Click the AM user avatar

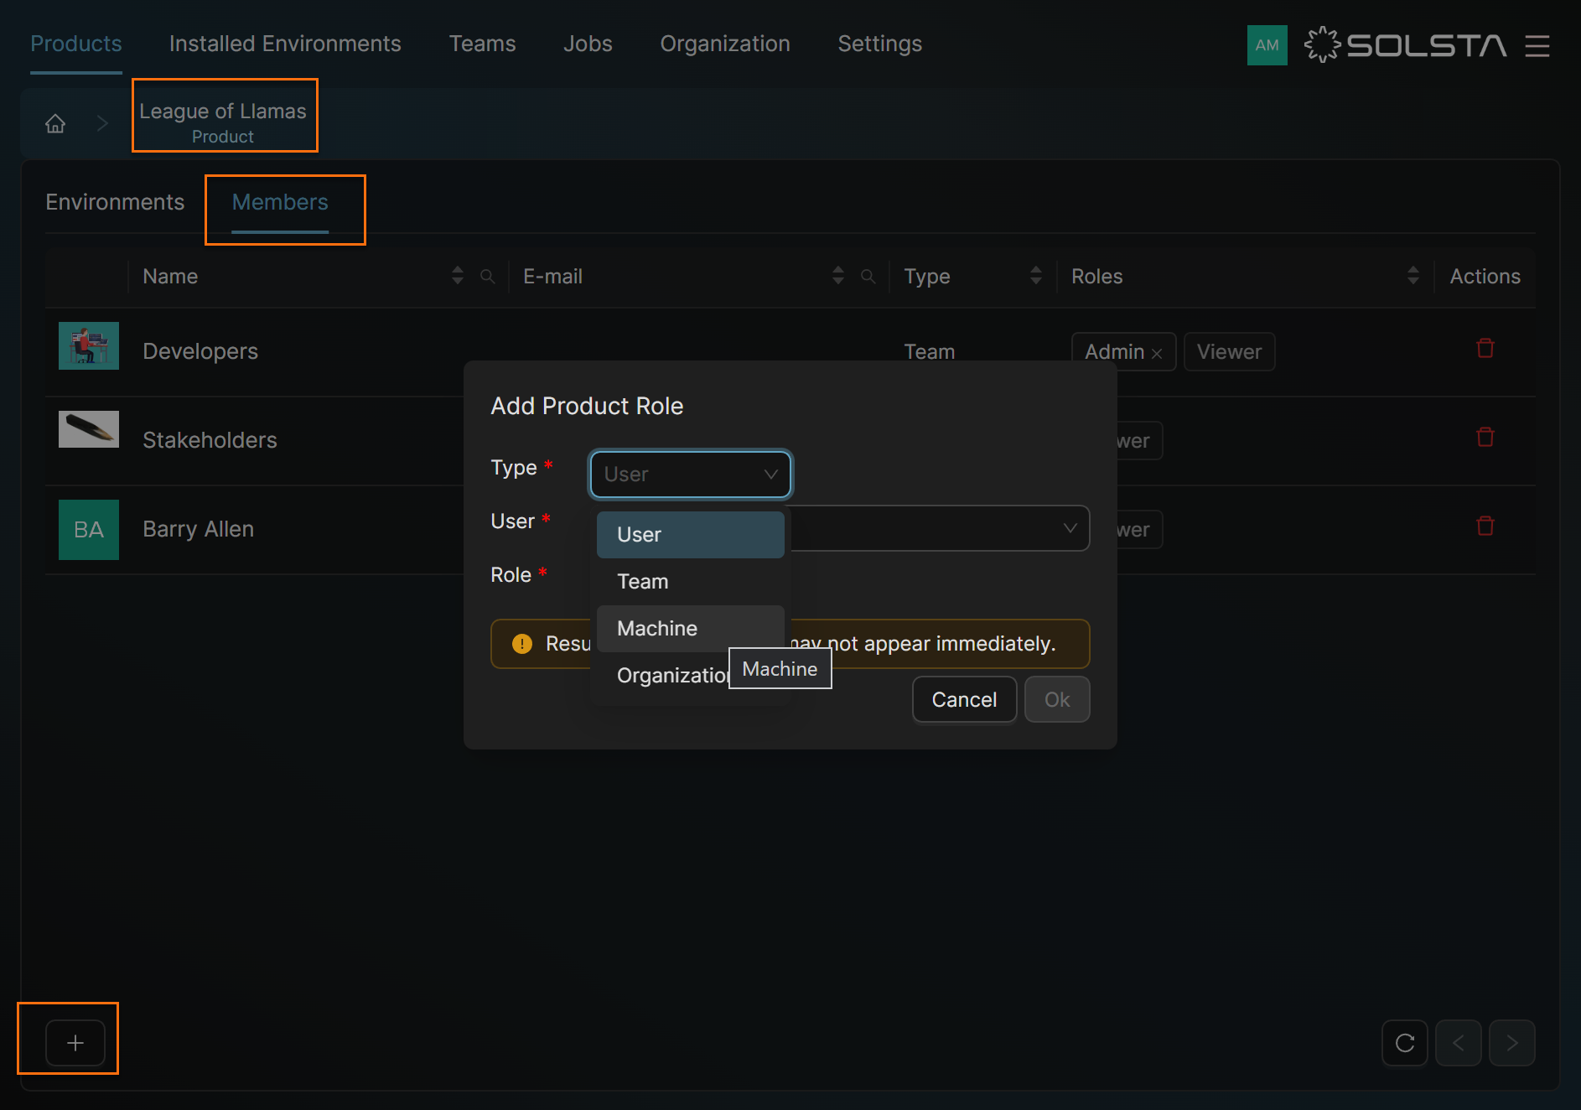[1267, 45]
